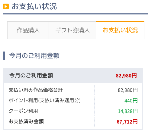Click ポイント利用(支払い済み適用分) label
The image size is (148, 135).
pyautogui.click(x=45, y=100)
